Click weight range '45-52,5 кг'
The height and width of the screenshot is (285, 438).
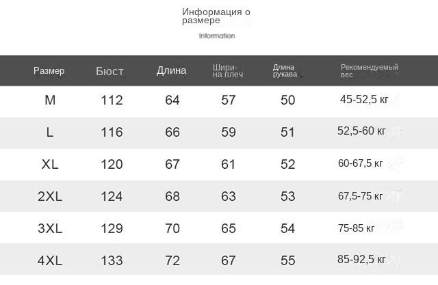pyautogui.click(x=364, y=99)
